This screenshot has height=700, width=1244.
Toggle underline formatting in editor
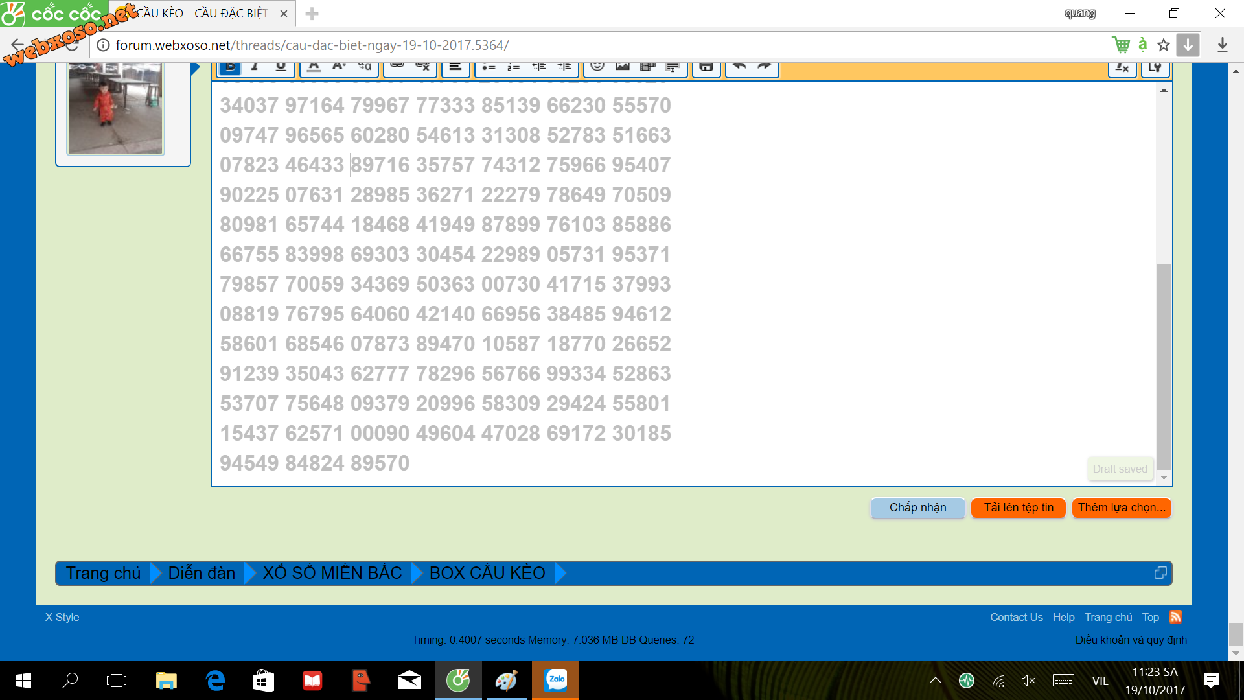pyautogui.click(x=281, y=67)
